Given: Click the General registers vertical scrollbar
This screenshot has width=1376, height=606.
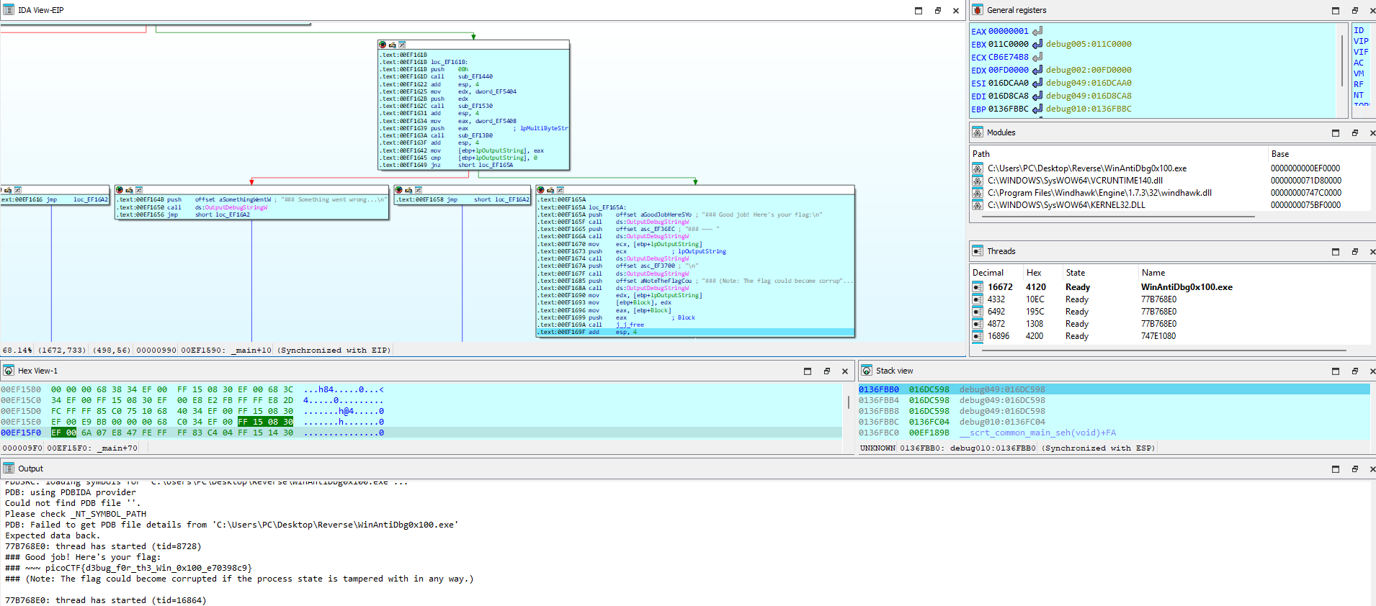Looking at the screenshot, I should point(1342,70).
